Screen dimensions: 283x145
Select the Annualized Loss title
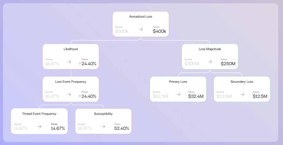pos(140,16)
